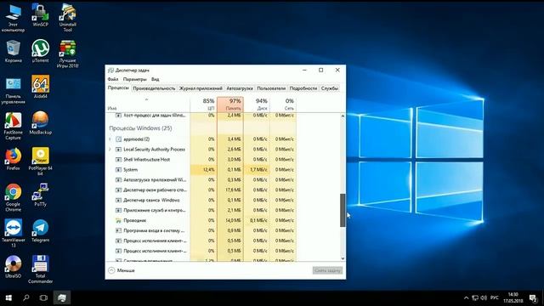Open the PotPlayer 64 bit shortcut
Viewport: 544px width, 306px height.
pos(40,161)
